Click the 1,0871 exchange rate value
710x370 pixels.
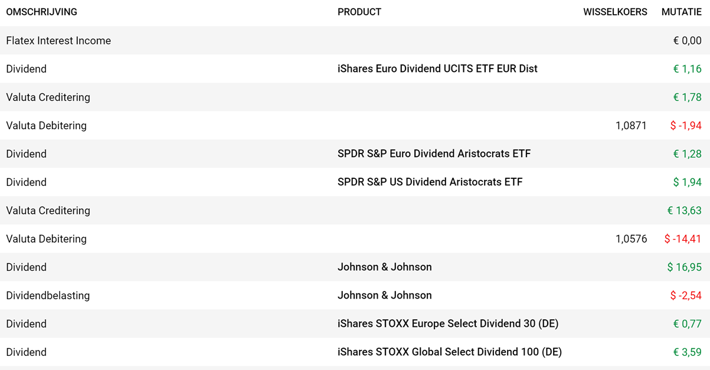631,126
